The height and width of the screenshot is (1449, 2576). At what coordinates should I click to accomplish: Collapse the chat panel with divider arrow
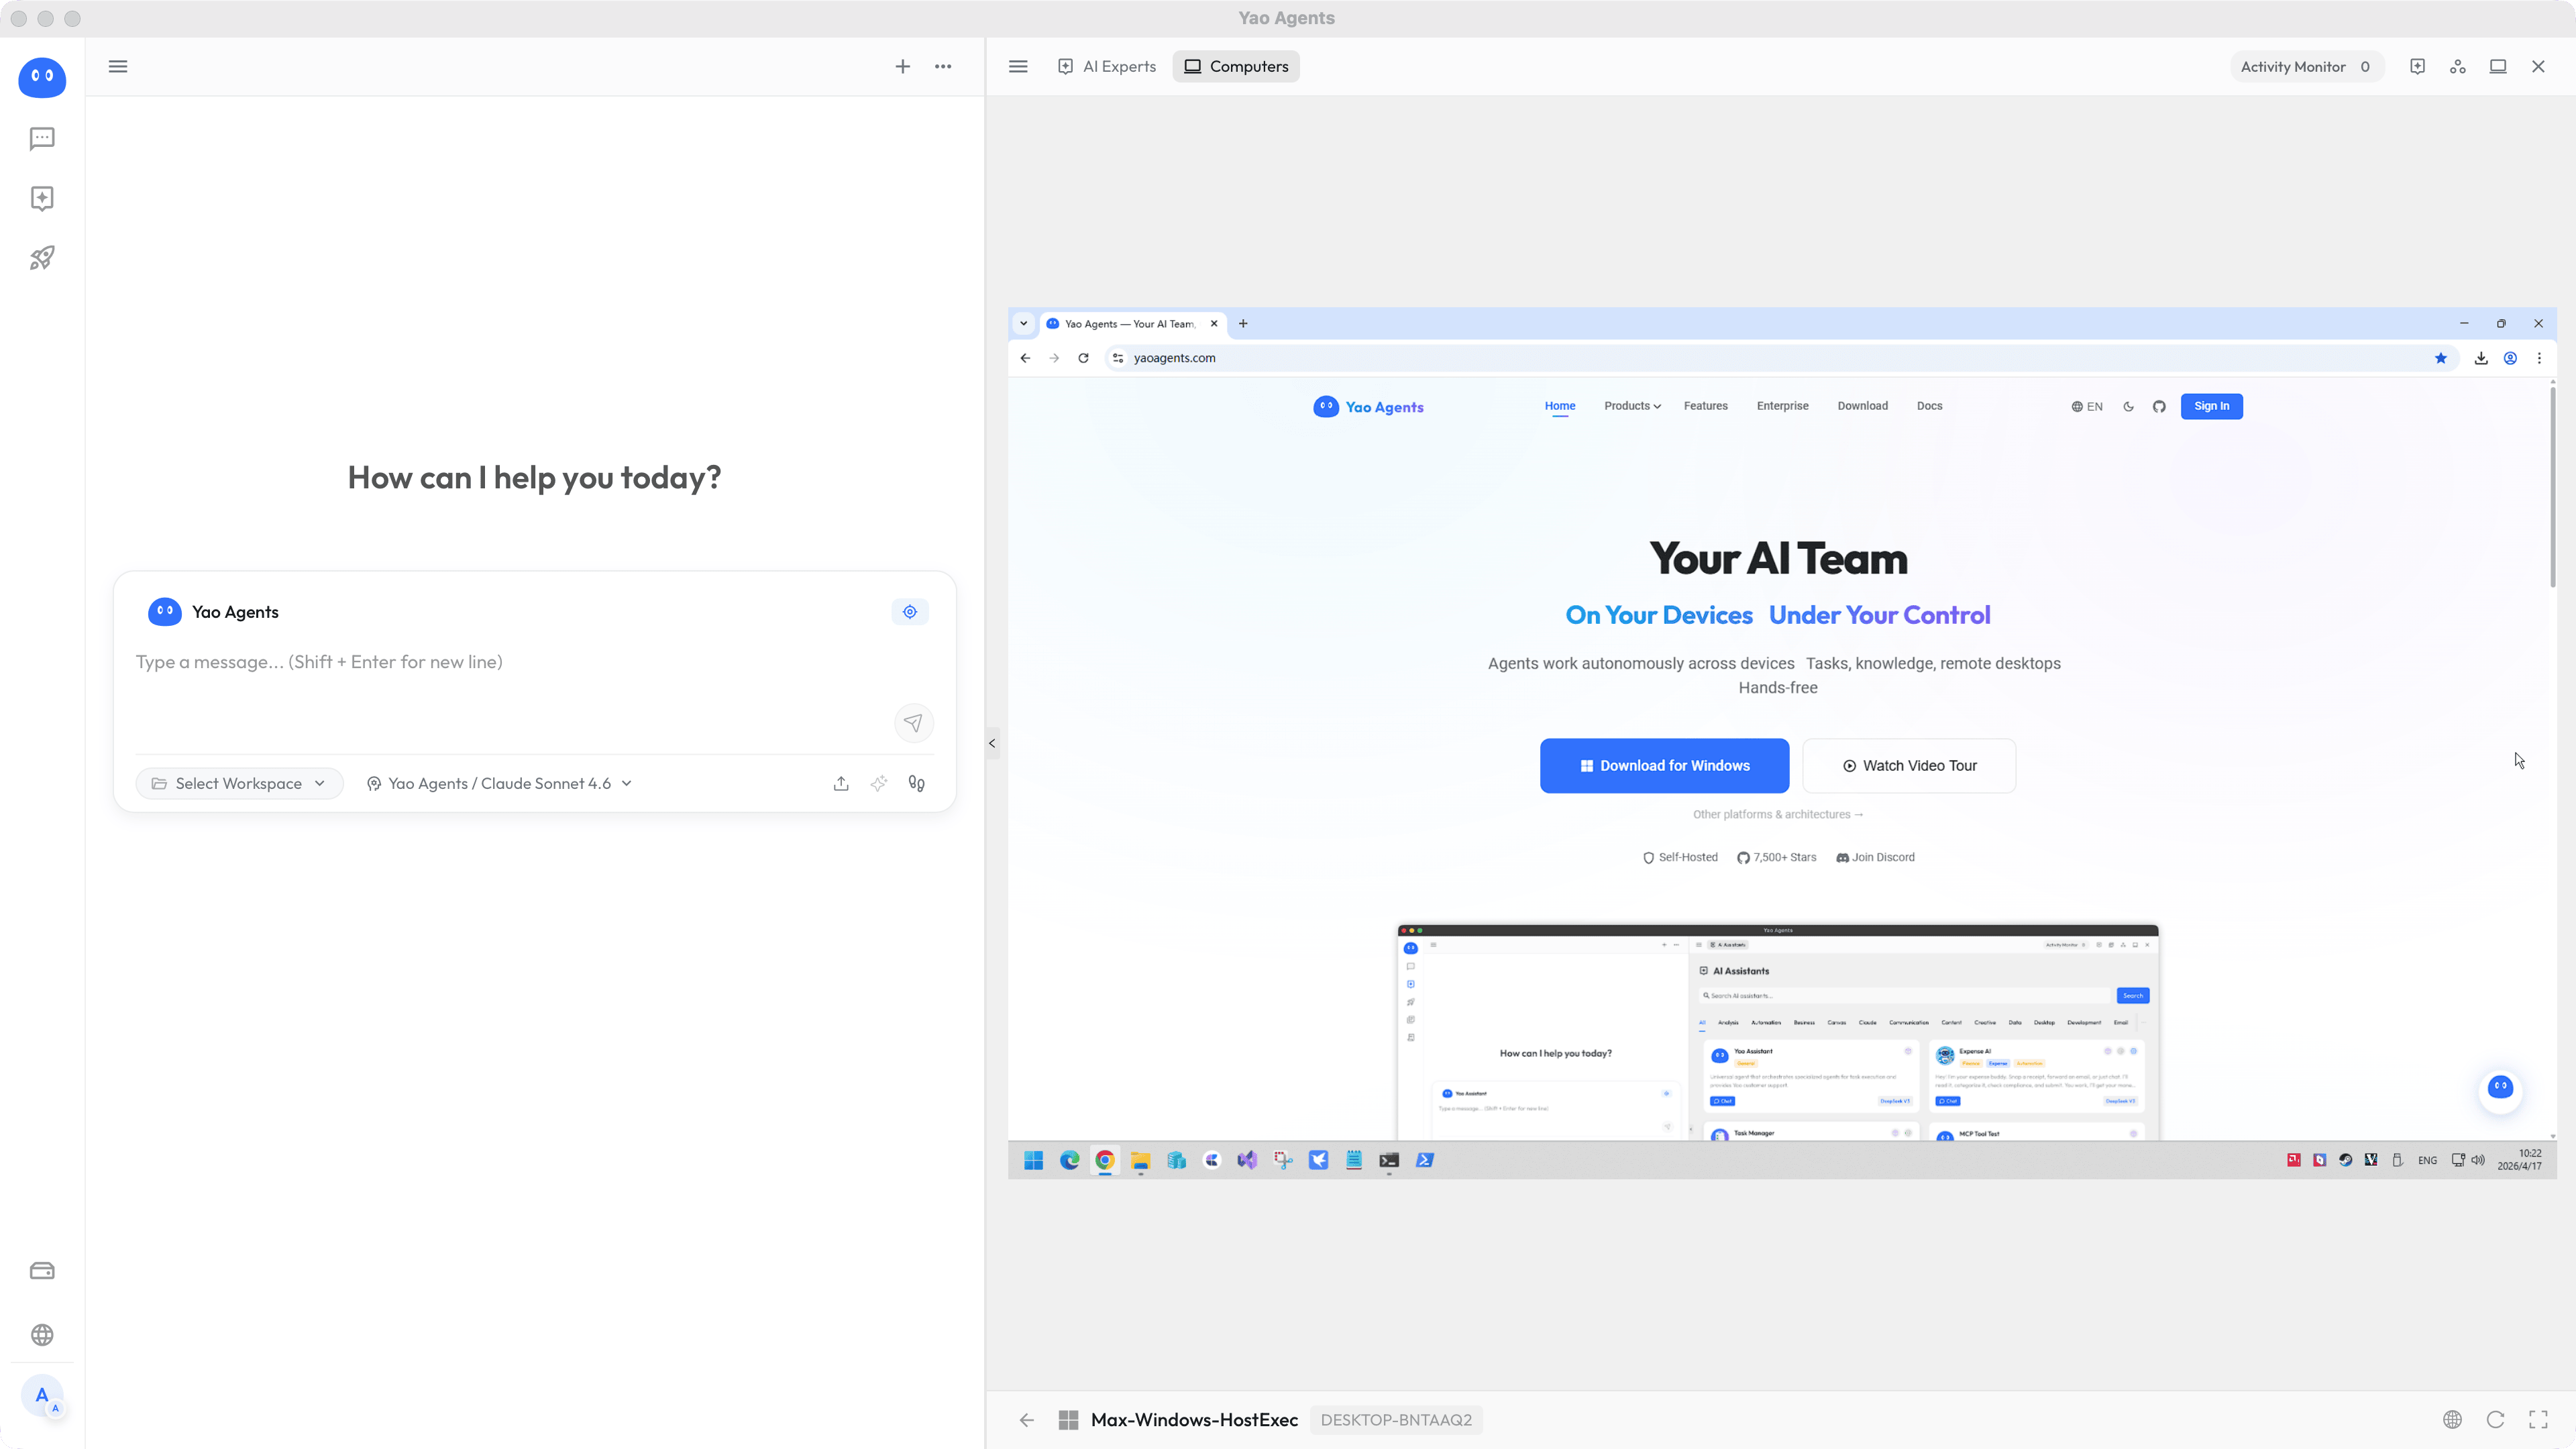coord(992,743)
